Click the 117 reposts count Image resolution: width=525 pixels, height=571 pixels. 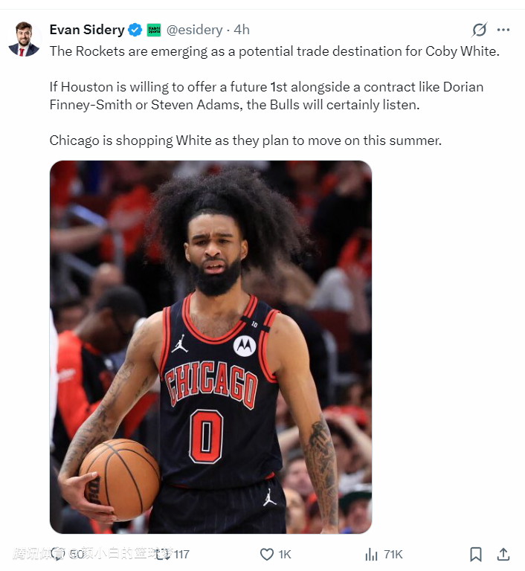point(181,554)
